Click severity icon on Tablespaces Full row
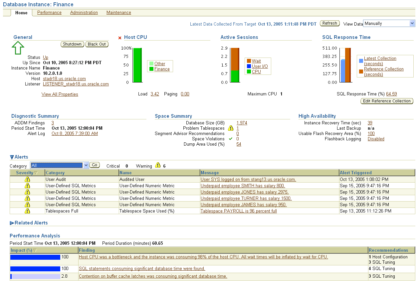This screenshot has width=418, height=285. 27,211
